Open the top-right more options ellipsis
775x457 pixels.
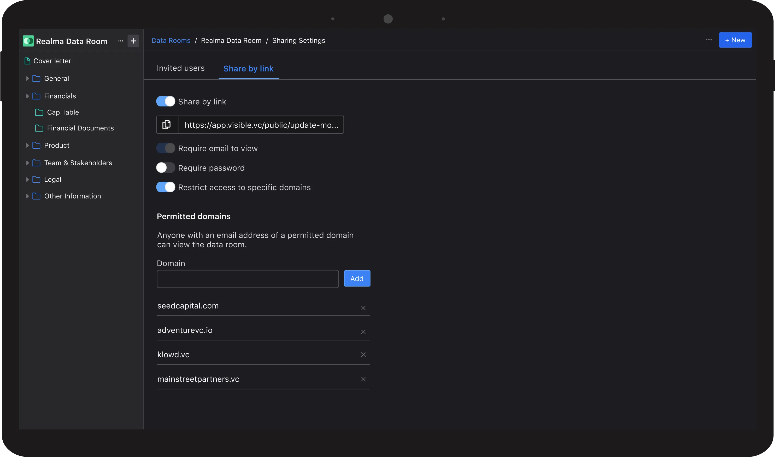click(x=709, y=40)
